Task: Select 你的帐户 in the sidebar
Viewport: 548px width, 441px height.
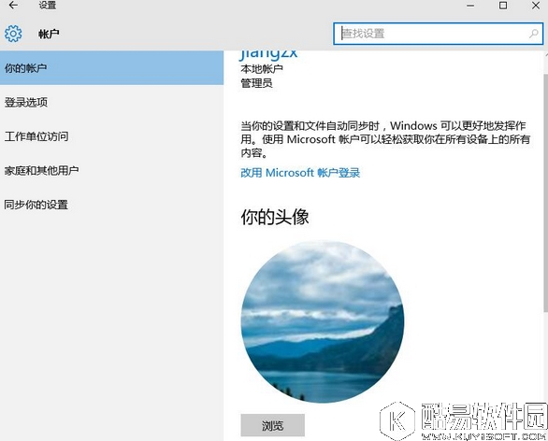Action: point(112,68)
